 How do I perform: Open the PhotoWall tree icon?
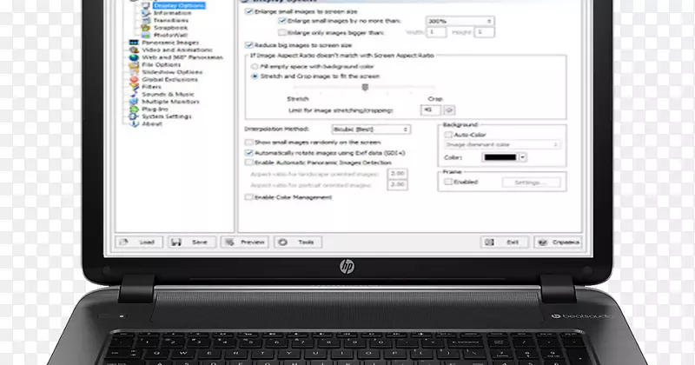(146, 35)
